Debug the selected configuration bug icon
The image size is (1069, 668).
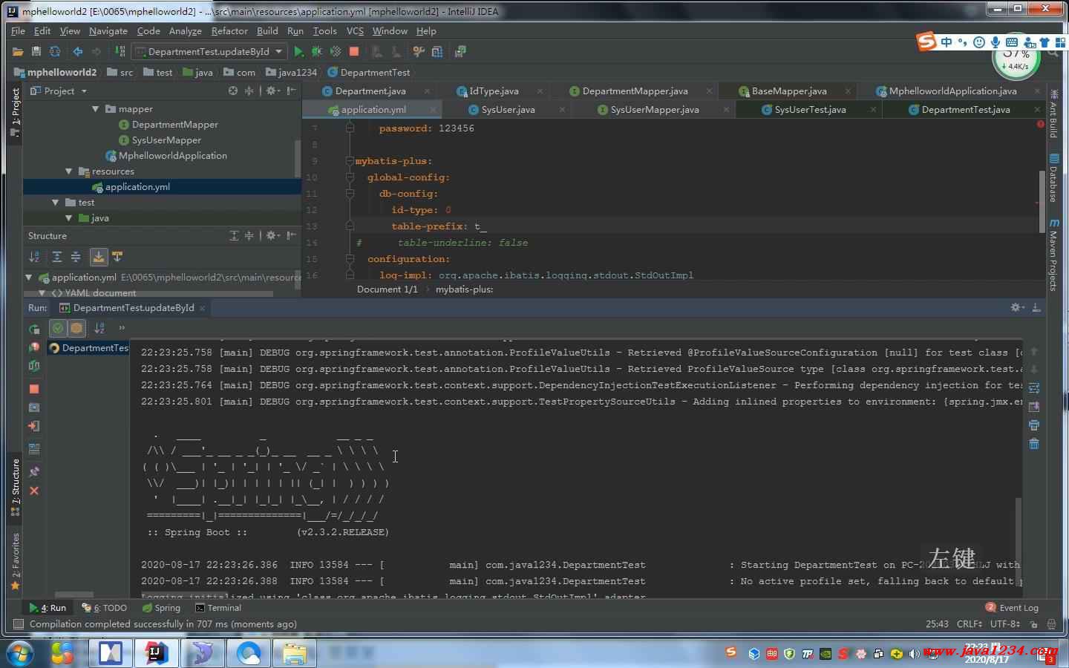click(x=317, y=52)
